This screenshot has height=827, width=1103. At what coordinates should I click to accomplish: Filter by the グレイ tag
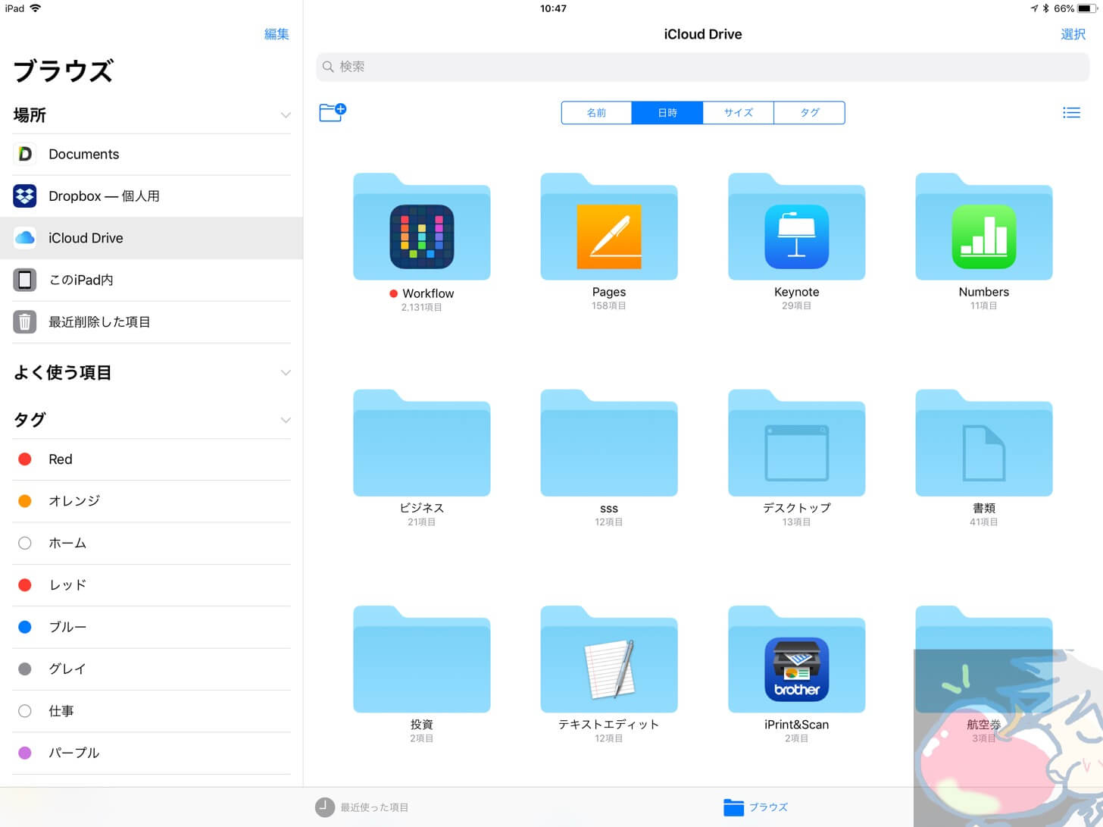click(152, 669)
